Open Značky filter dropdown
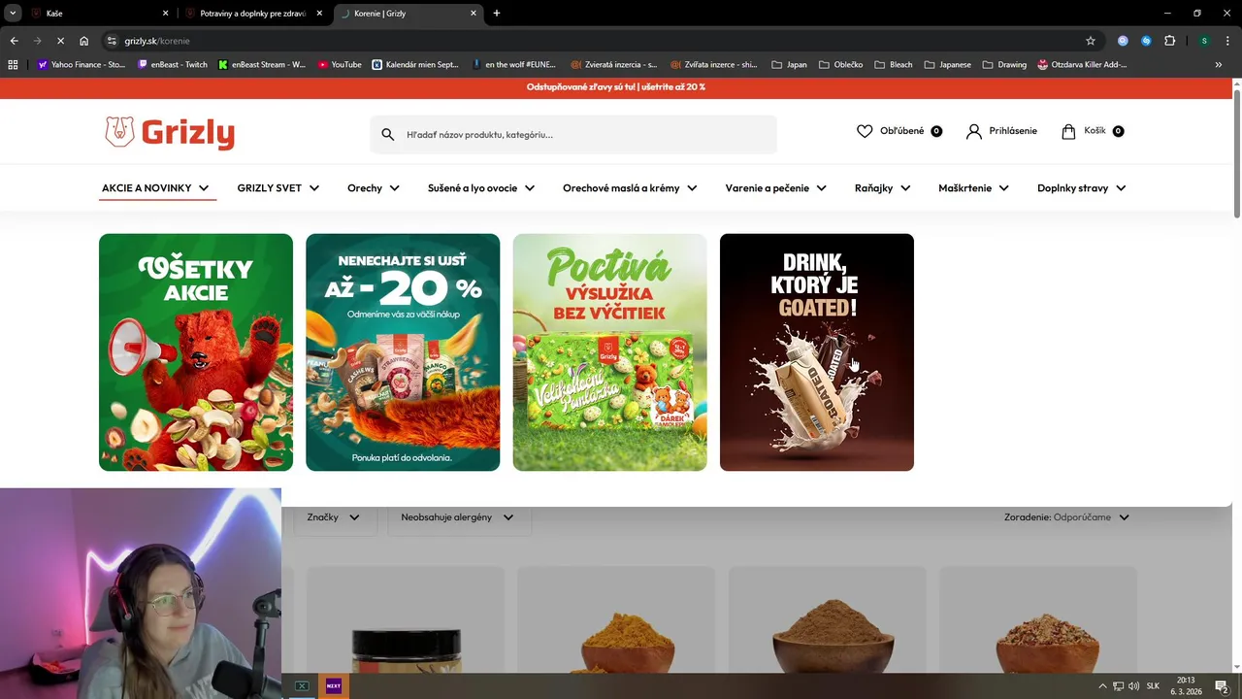This screenshot has height=699, width=1242. [x=334, y=517]
